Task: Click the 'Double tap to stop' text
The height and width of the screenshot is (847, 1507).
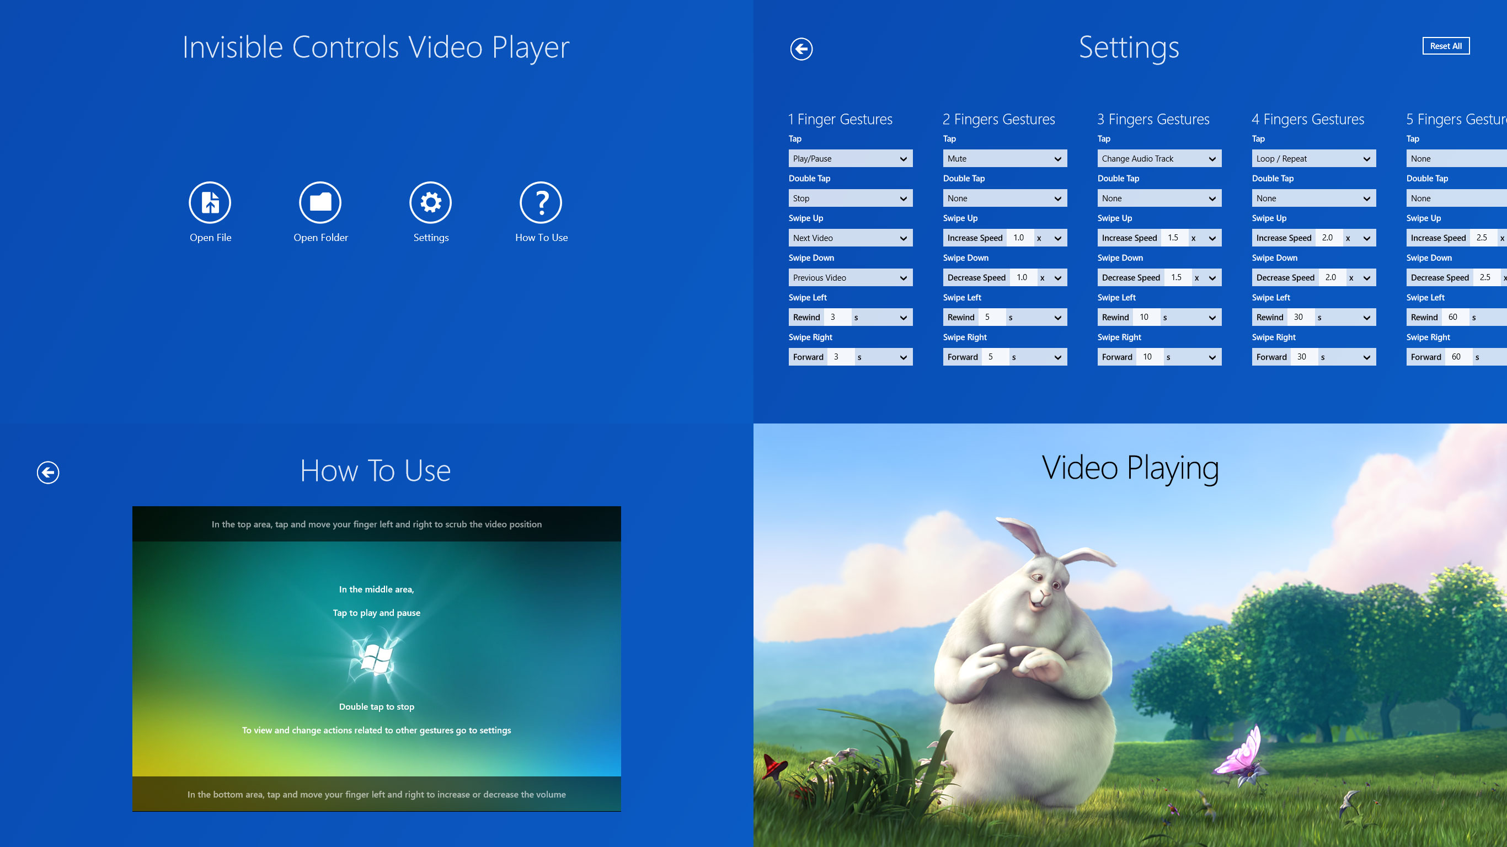Action: pos(377,706)
